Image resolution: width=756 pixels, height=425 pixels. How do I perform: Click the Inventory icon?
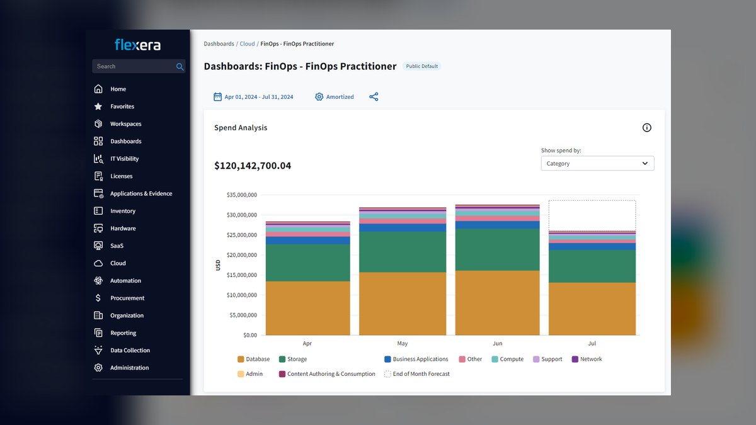pos(98,211)
